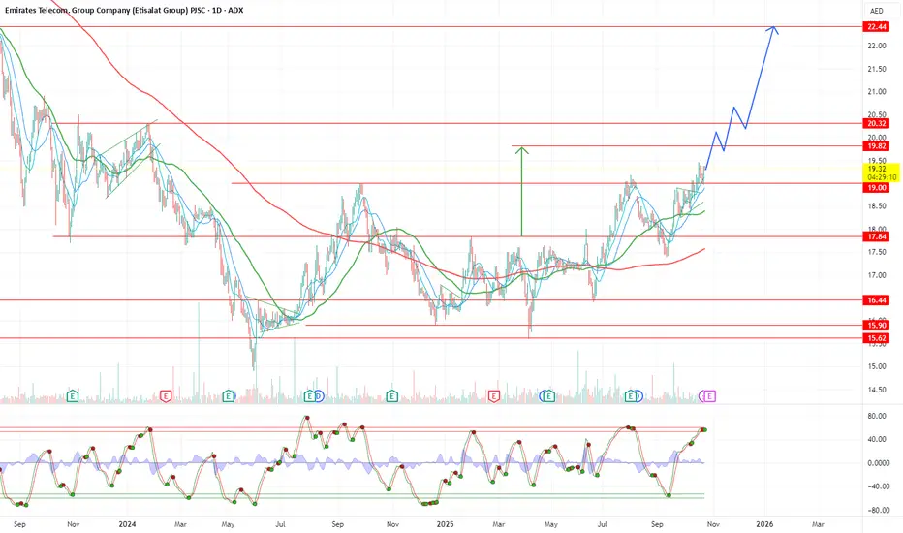
Task: Click the 19.82 price level label
Action: click(x=875, y=146)
